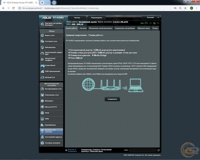Image resolution: width=200 pixels, height=160 pixels.
Task: Open Adaptive QoS sidebar icon
Action: (42, 53)
